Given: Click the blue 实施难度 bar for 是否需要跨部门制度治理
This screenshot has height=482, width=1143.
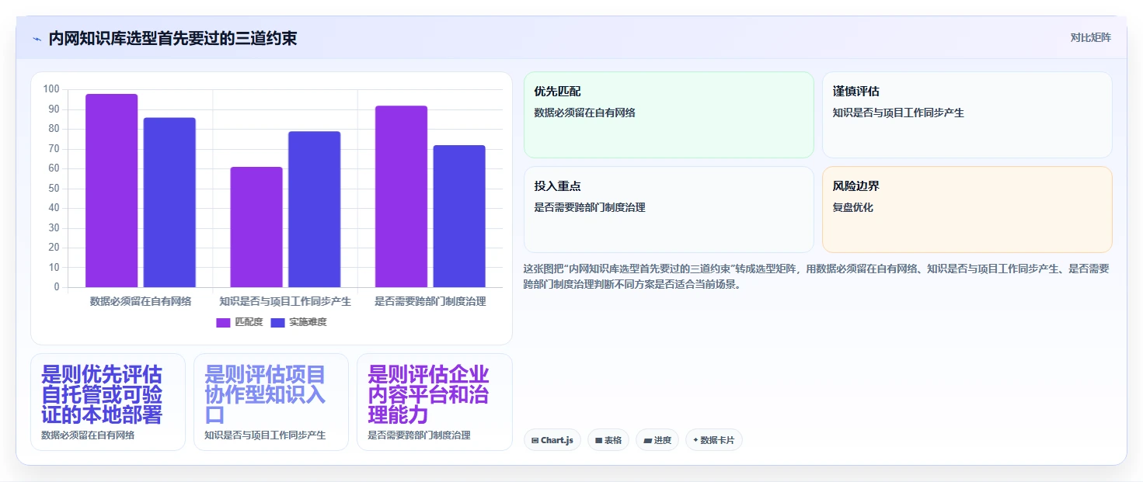Looking at the screenshot, I should [x=459, y=217].
